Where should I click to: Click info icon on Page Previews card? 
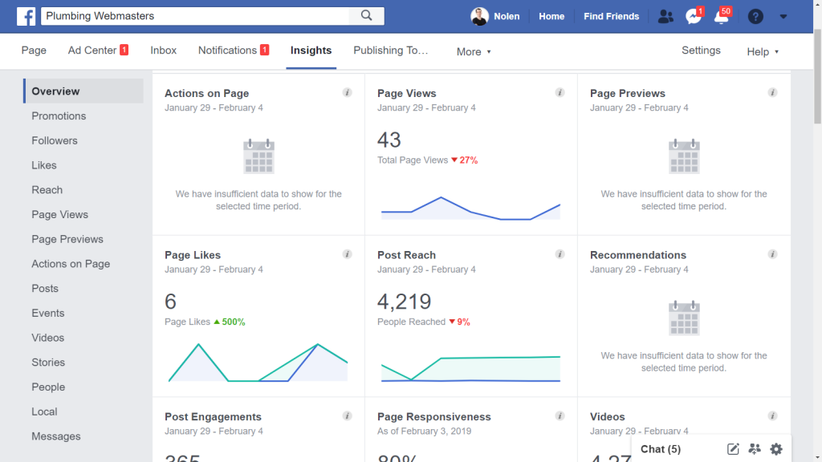tap(773, 93)
